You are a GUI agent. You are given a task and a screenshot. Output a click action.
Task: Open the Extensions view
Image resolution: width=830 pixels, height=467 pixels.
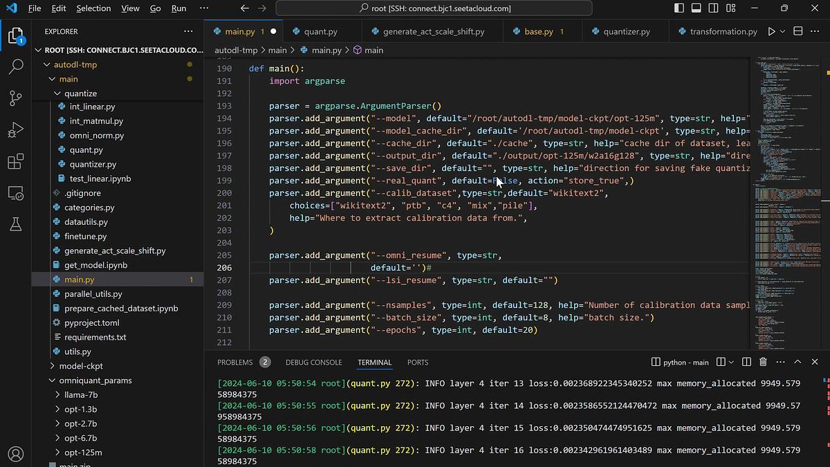click(15, 162)
